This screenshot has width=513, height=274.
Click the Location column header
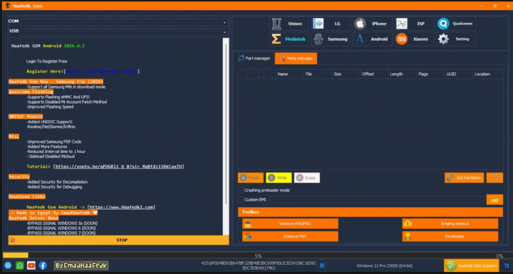click(x=487, y=74)
